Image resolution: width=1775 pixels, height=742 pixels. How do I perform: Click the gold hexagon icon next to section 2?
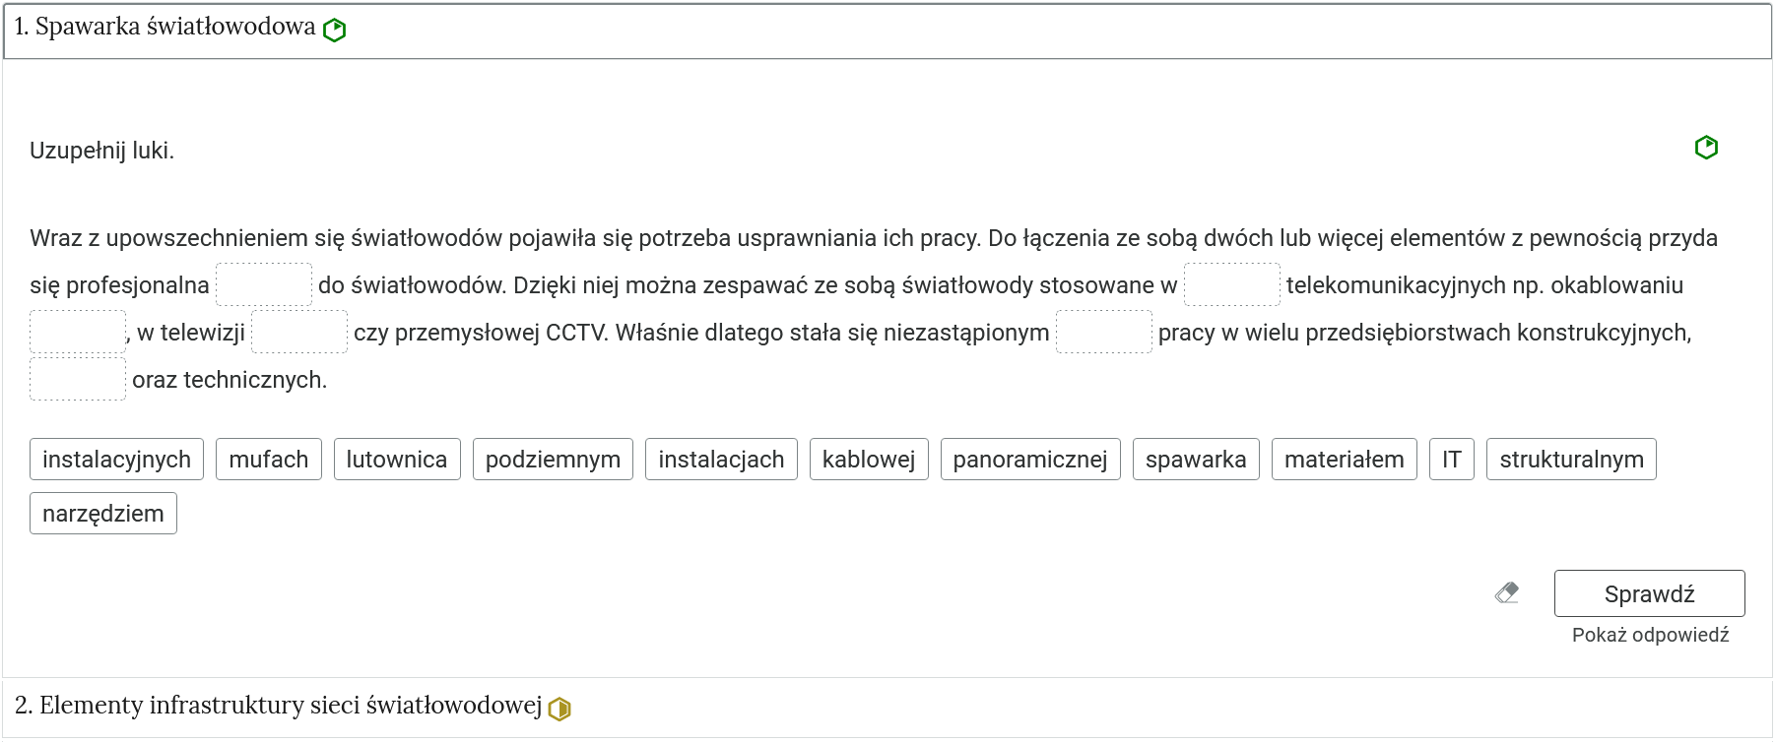point(559,707)
